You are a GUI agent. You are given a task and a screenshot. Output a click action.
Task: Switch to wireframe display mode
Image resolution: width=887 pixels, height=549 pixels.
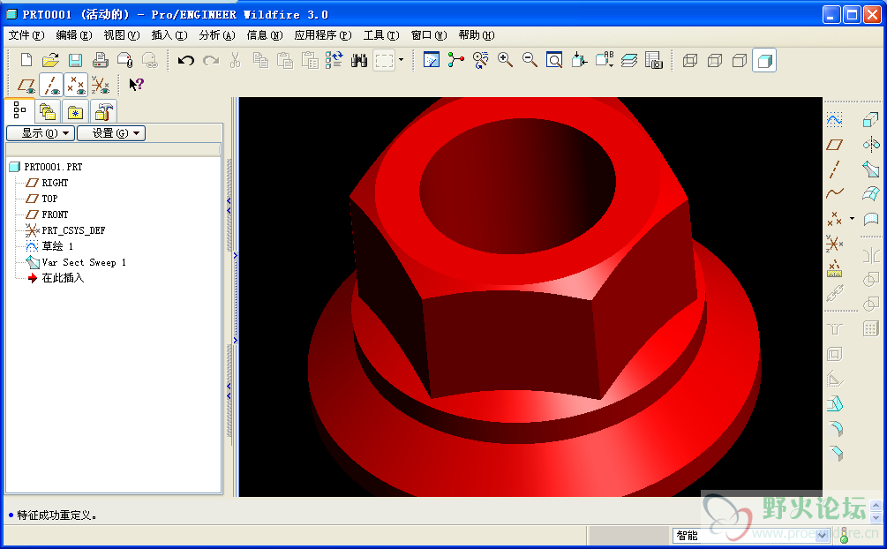(x=689, y=60)
